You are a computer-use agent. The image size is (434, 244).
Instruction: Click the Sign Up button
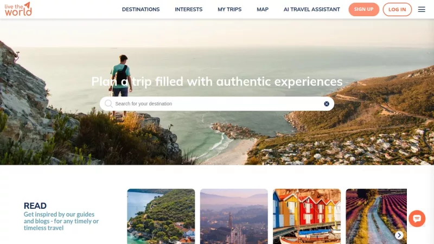pos(363,9)
